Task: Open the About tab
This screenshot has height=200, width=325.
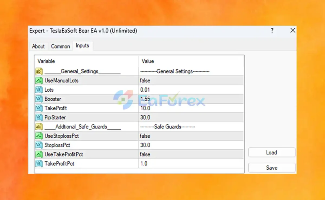Action: coord(38,46)
